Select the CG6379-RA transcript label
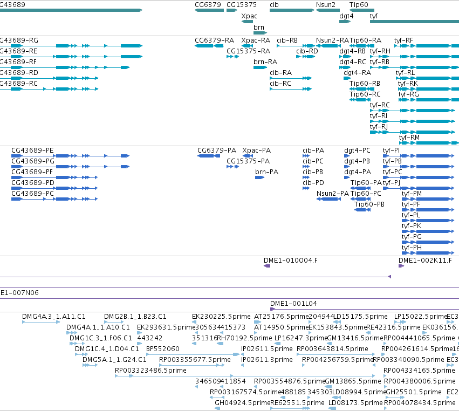This screenshot has width=459, height=411. (x=214, y=40)
